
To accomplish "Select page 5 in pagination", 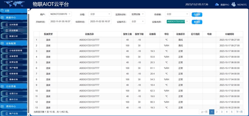I will click(232, 112).
